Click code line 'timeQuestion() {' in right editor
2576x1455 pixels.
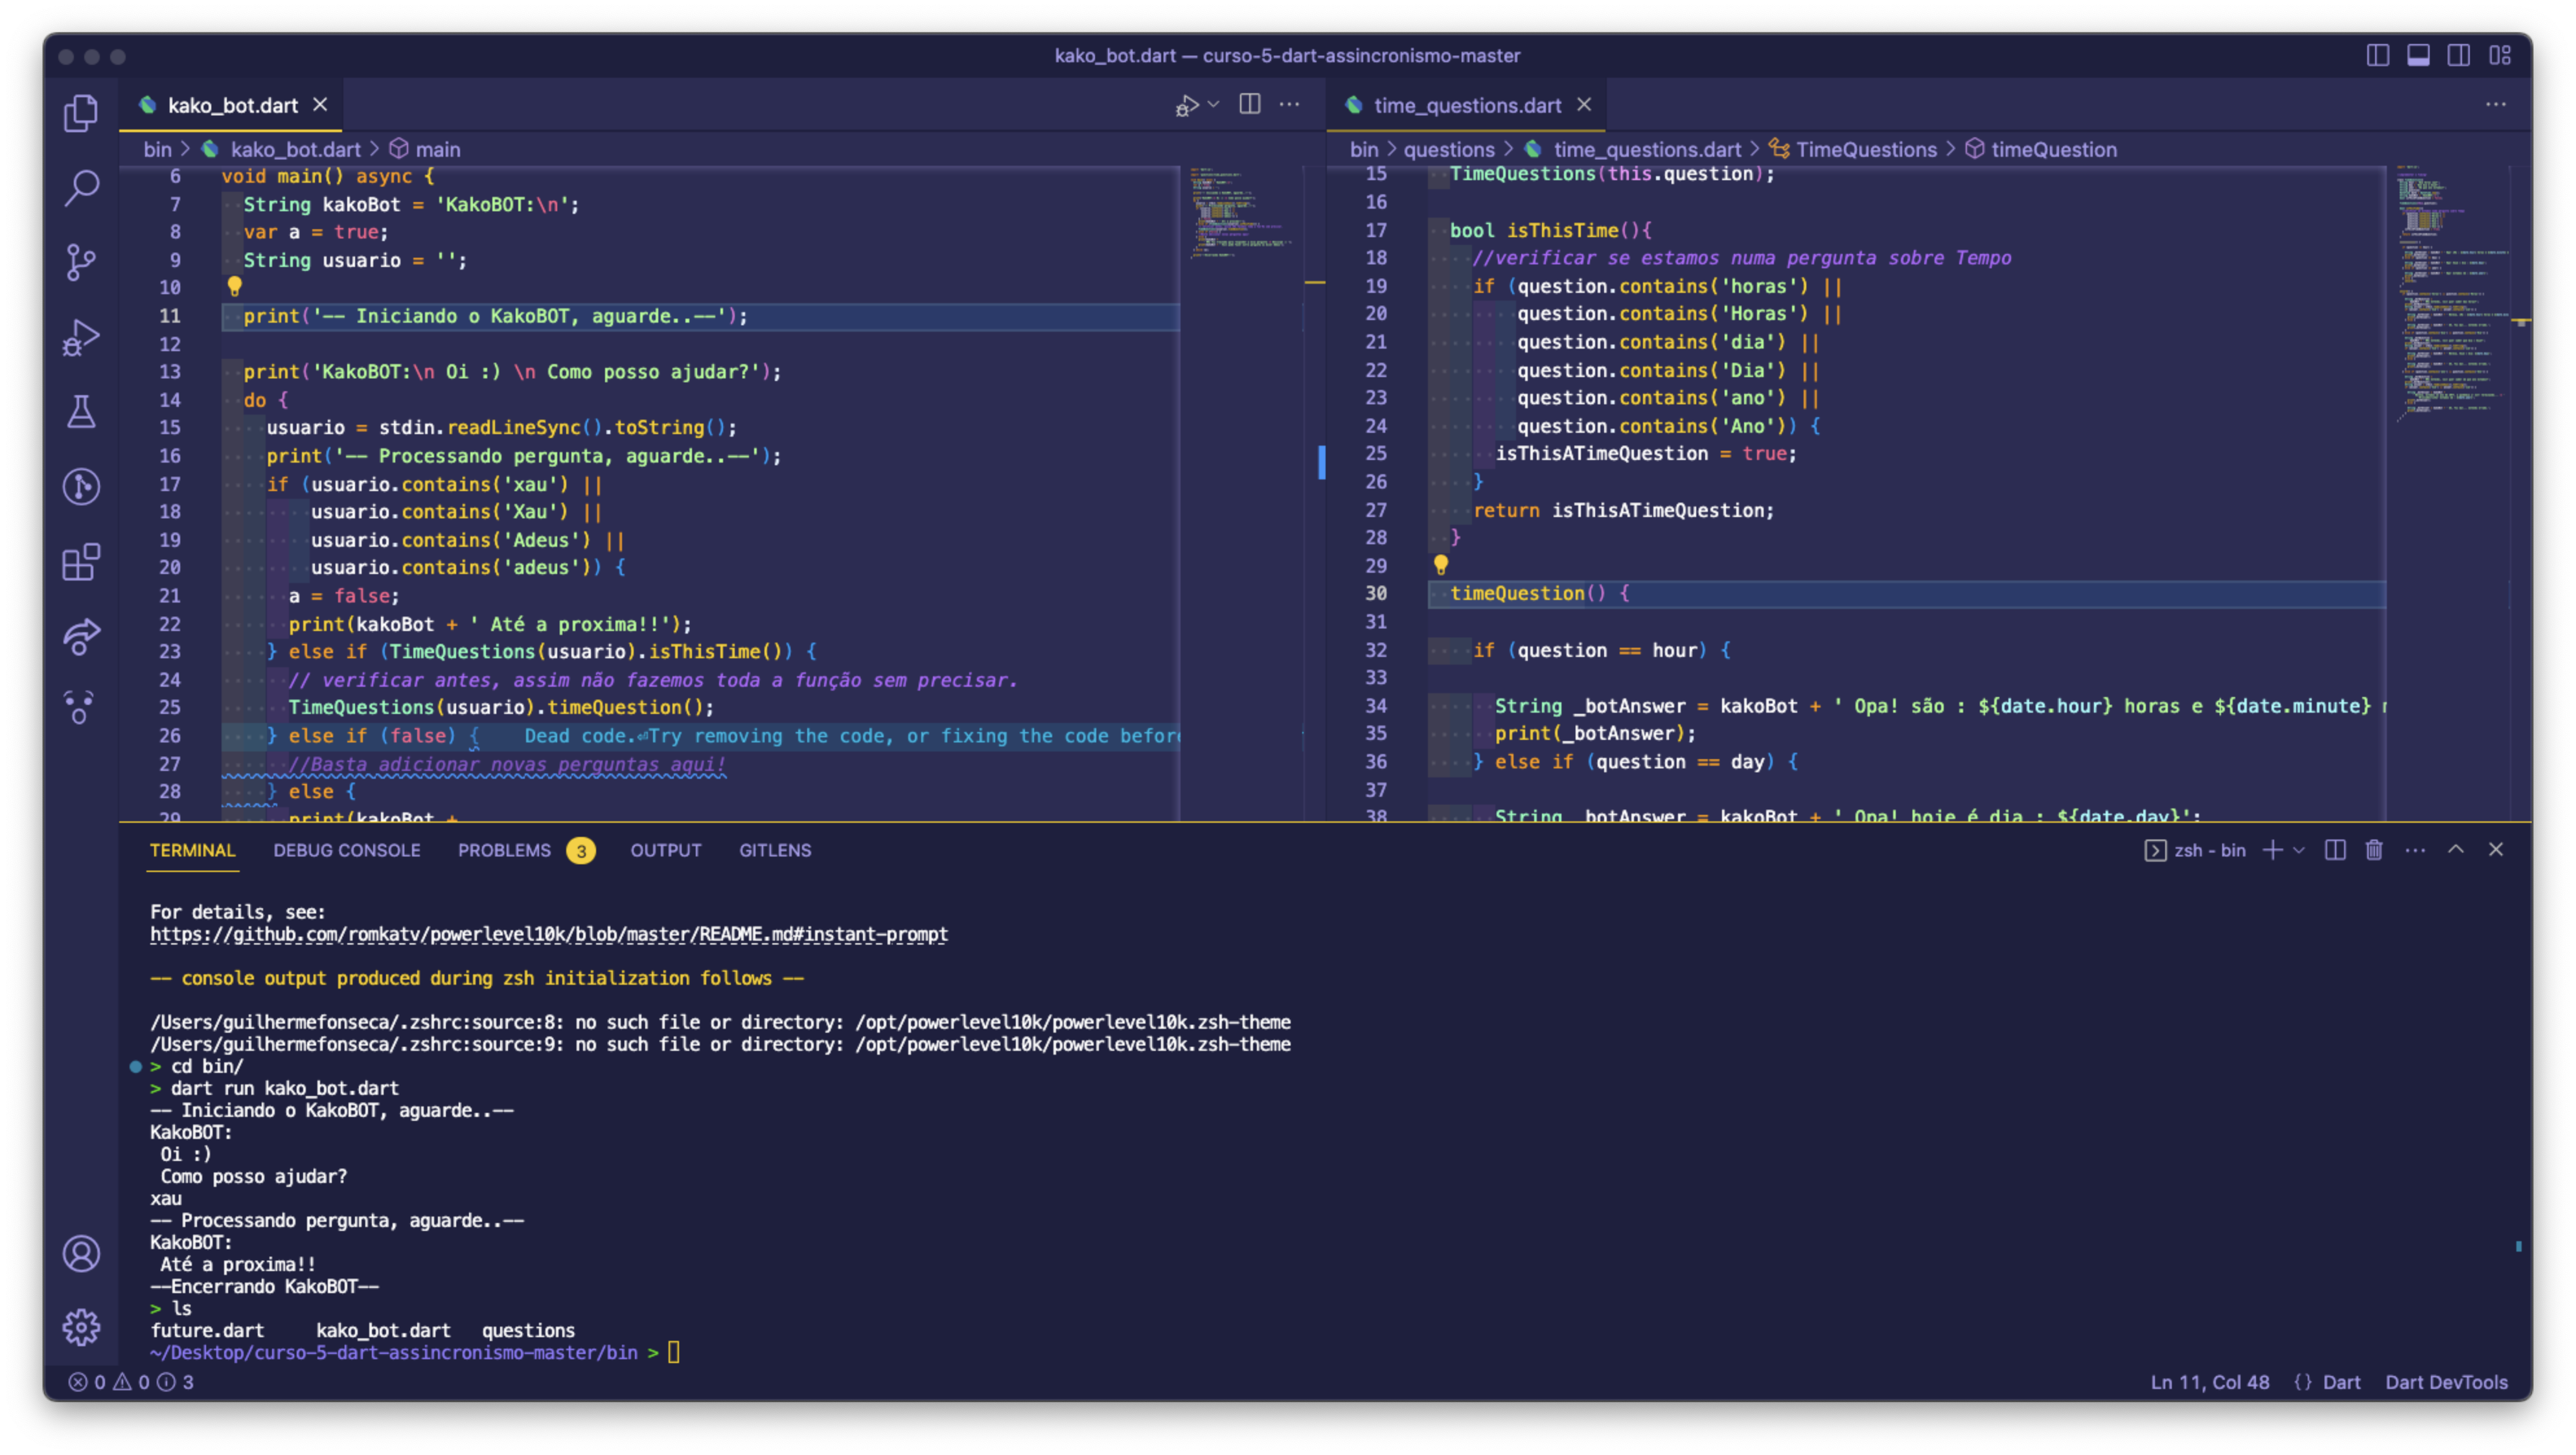[x=1540, y=593]
